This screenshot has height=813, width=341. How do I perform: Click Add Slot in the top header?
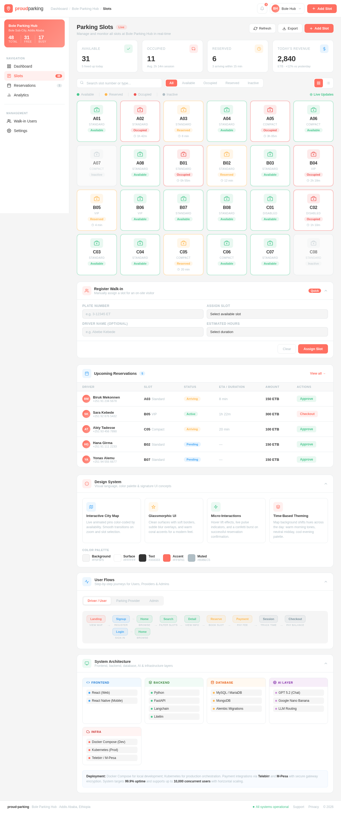tap(322, 9)
